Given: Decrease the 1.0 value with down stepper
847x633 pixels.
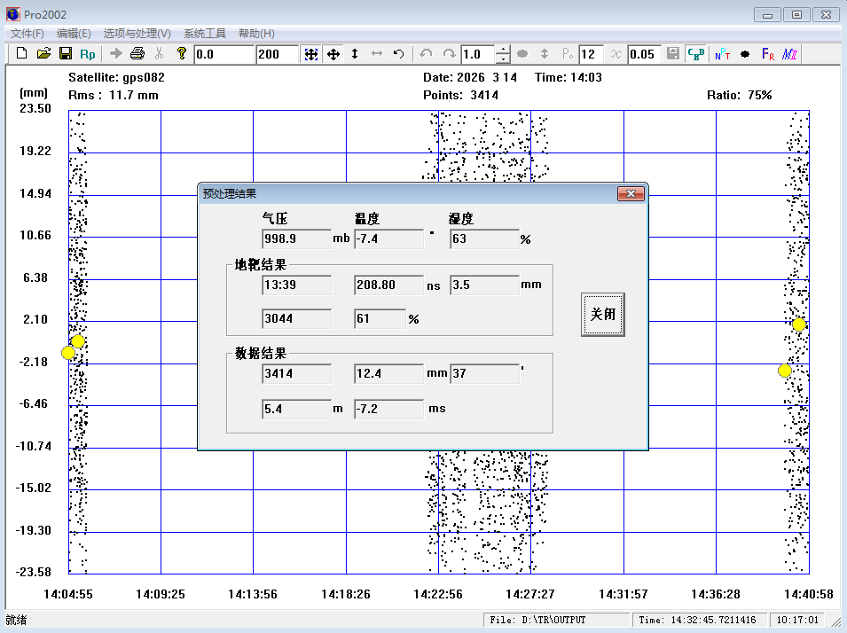Looking at the screenshot, I should pyautogui.click(x=503, y=59).
